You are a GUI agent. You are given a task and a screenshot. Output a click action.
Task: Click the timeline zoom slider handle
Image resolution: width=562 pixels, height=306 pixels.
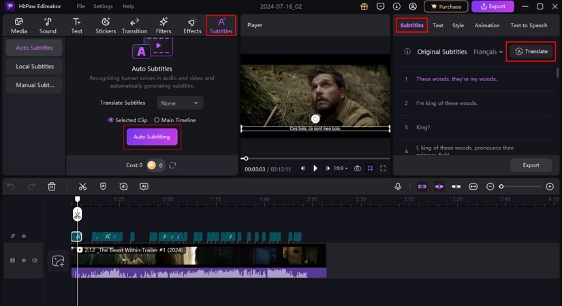(501, 186)
